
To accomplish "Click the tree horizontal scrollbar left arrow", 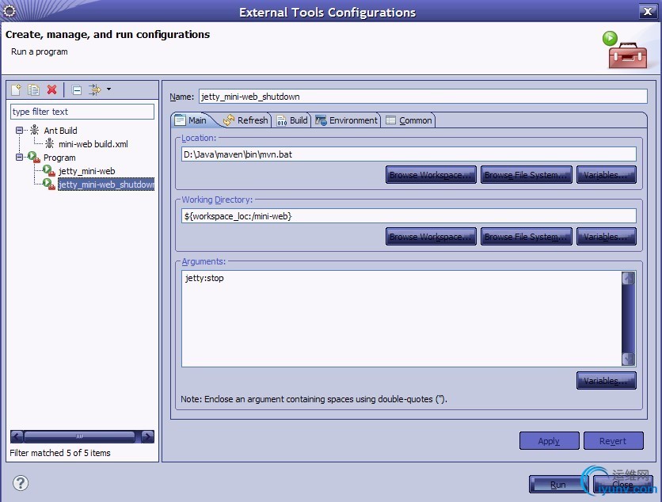I will (x=17, y=436).
